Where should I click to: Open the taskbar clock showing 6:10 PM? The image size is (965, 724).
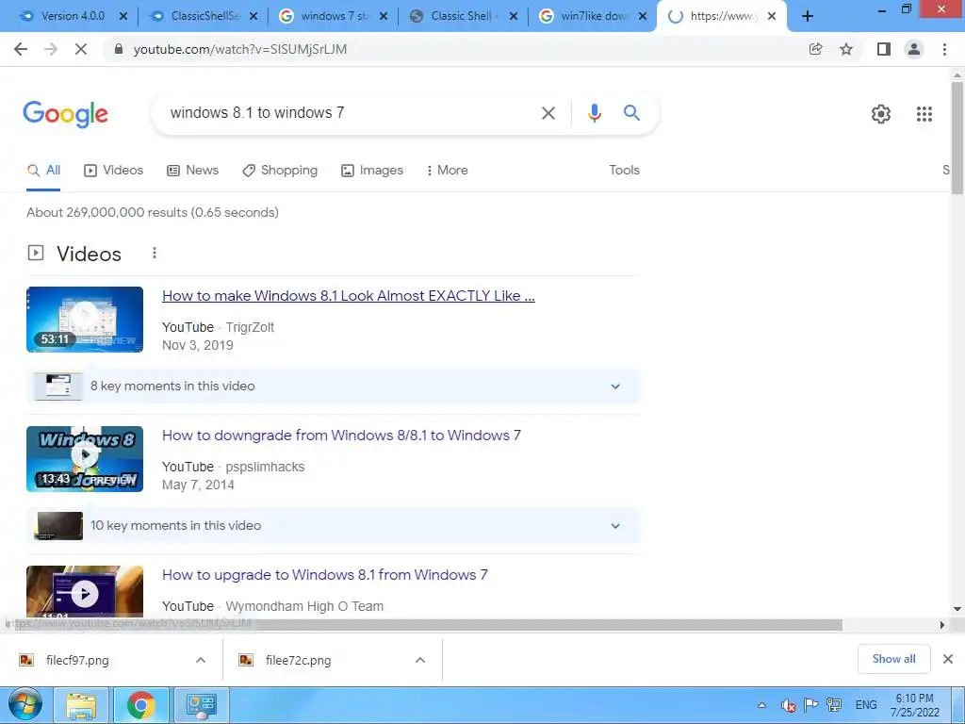pyautogui.click(x=914, y=705)
